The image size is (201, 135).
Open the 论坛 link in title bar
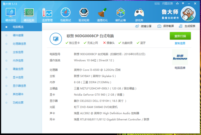tap(157, 3)
